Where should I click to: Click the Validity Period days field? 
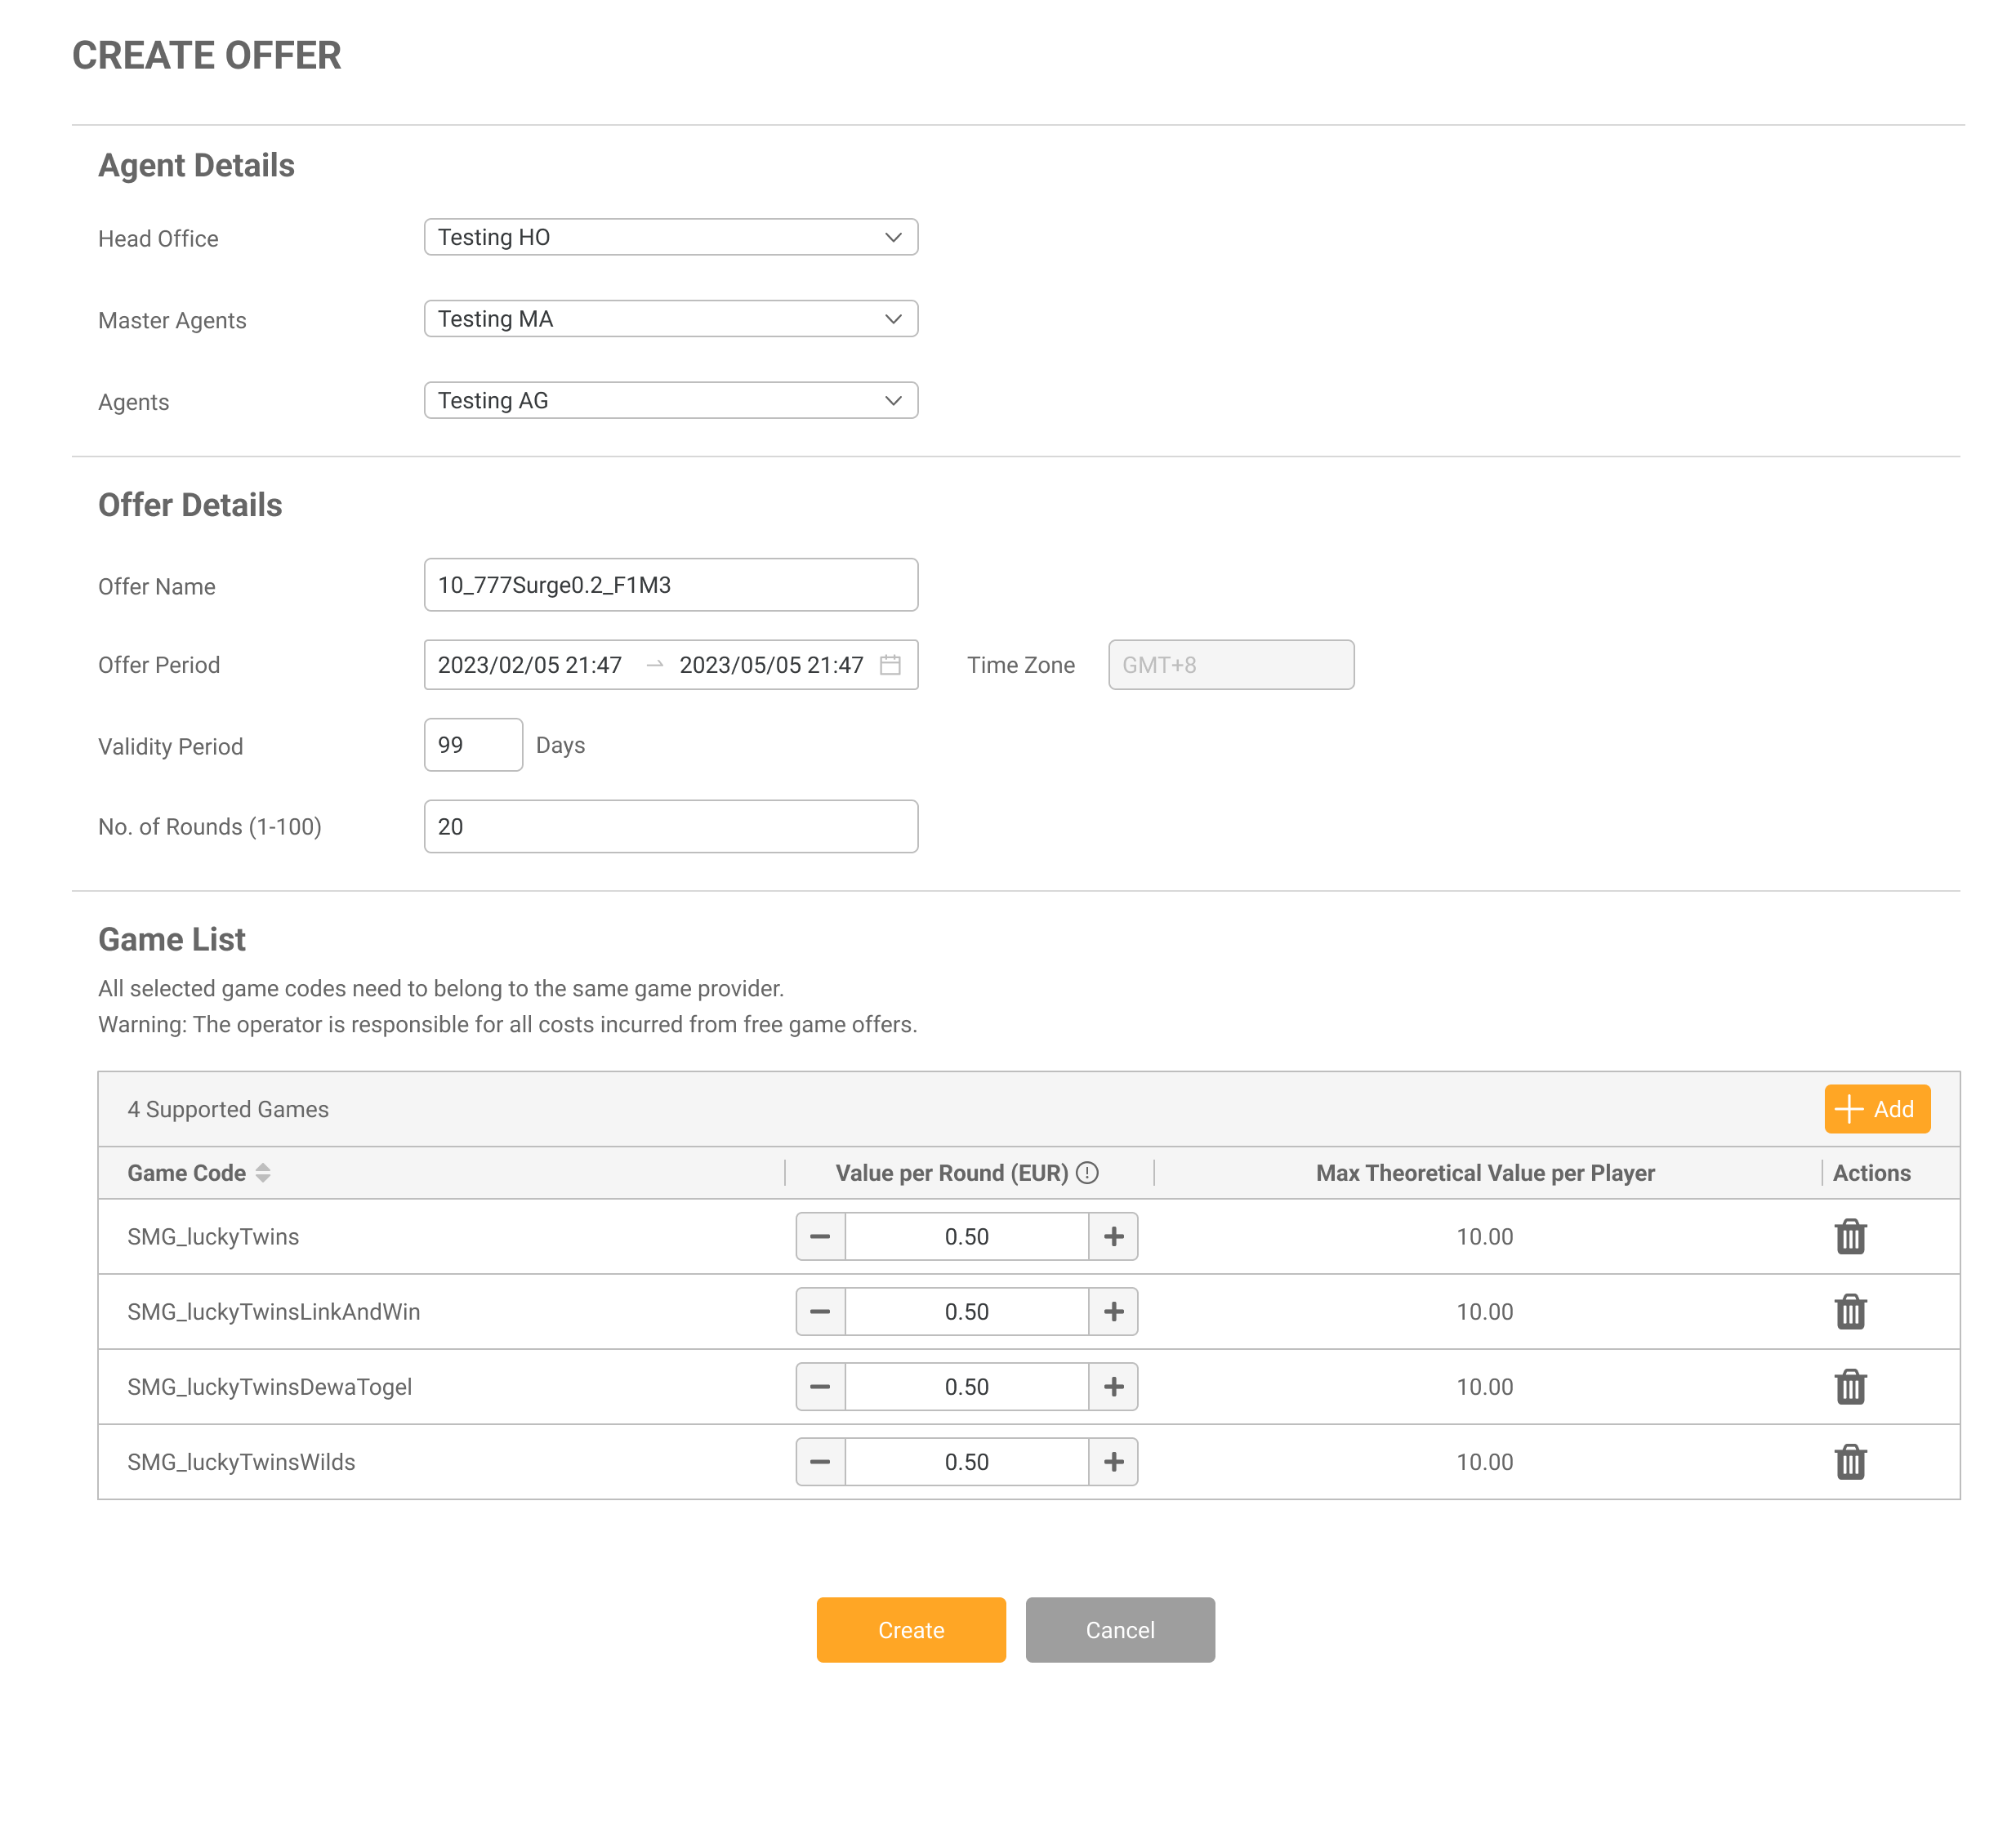tap(473, 745)
